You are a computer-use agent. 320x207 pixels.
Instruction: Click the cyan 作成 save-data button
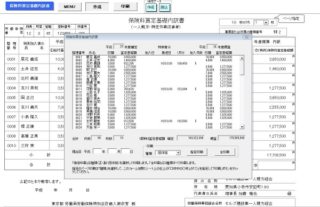pyautogui.click(x=151, y=7)
